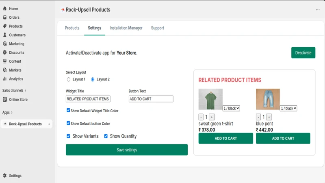Open Marketing in the sidebar

tap(17, 44)
